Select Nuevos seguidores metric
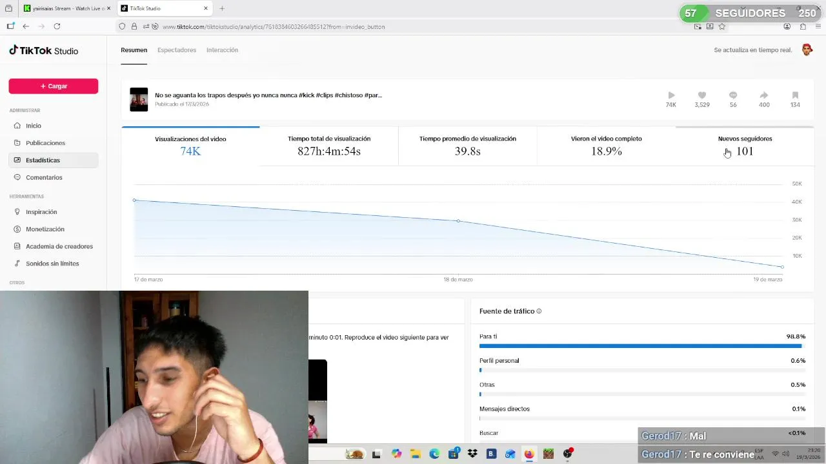 [745, 146]
